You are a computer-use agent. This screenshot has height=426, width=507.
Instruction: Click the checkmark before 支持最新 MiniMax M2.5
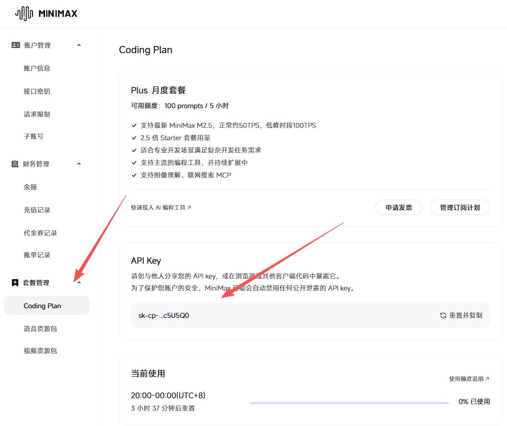point(134,125)
